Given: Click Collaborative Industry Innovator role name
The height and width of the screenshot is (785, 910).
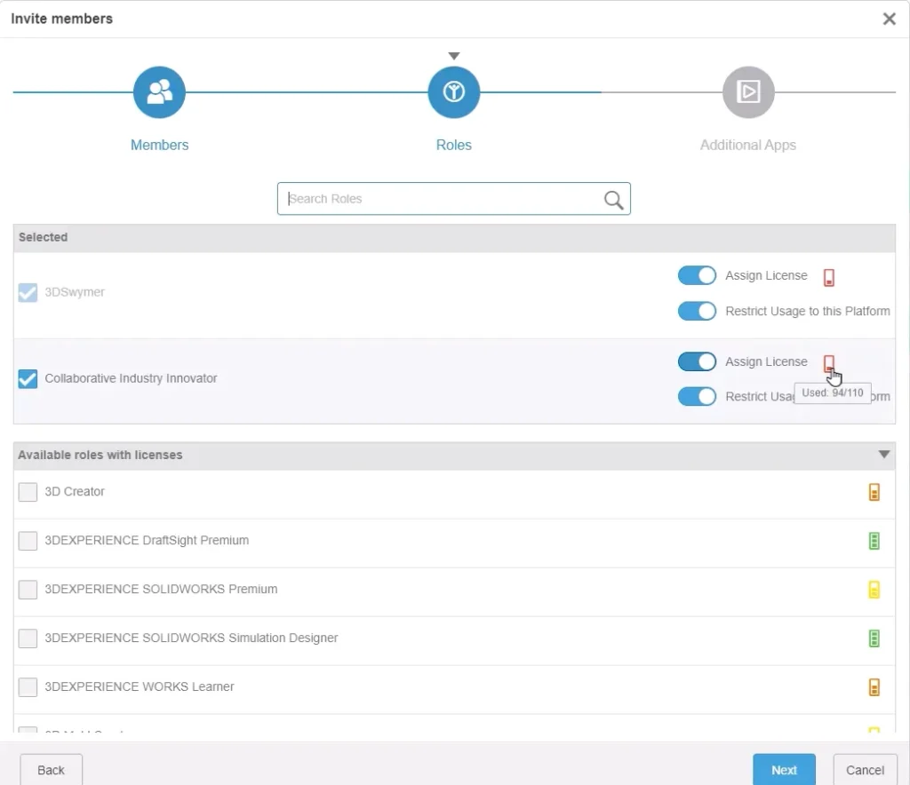Looking at the screenshot, I should point(131,378).
